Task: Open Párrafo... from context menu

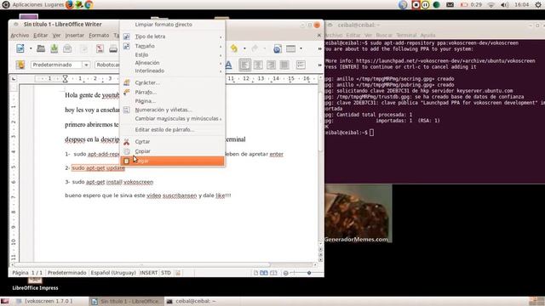Action: click(173, 93)
